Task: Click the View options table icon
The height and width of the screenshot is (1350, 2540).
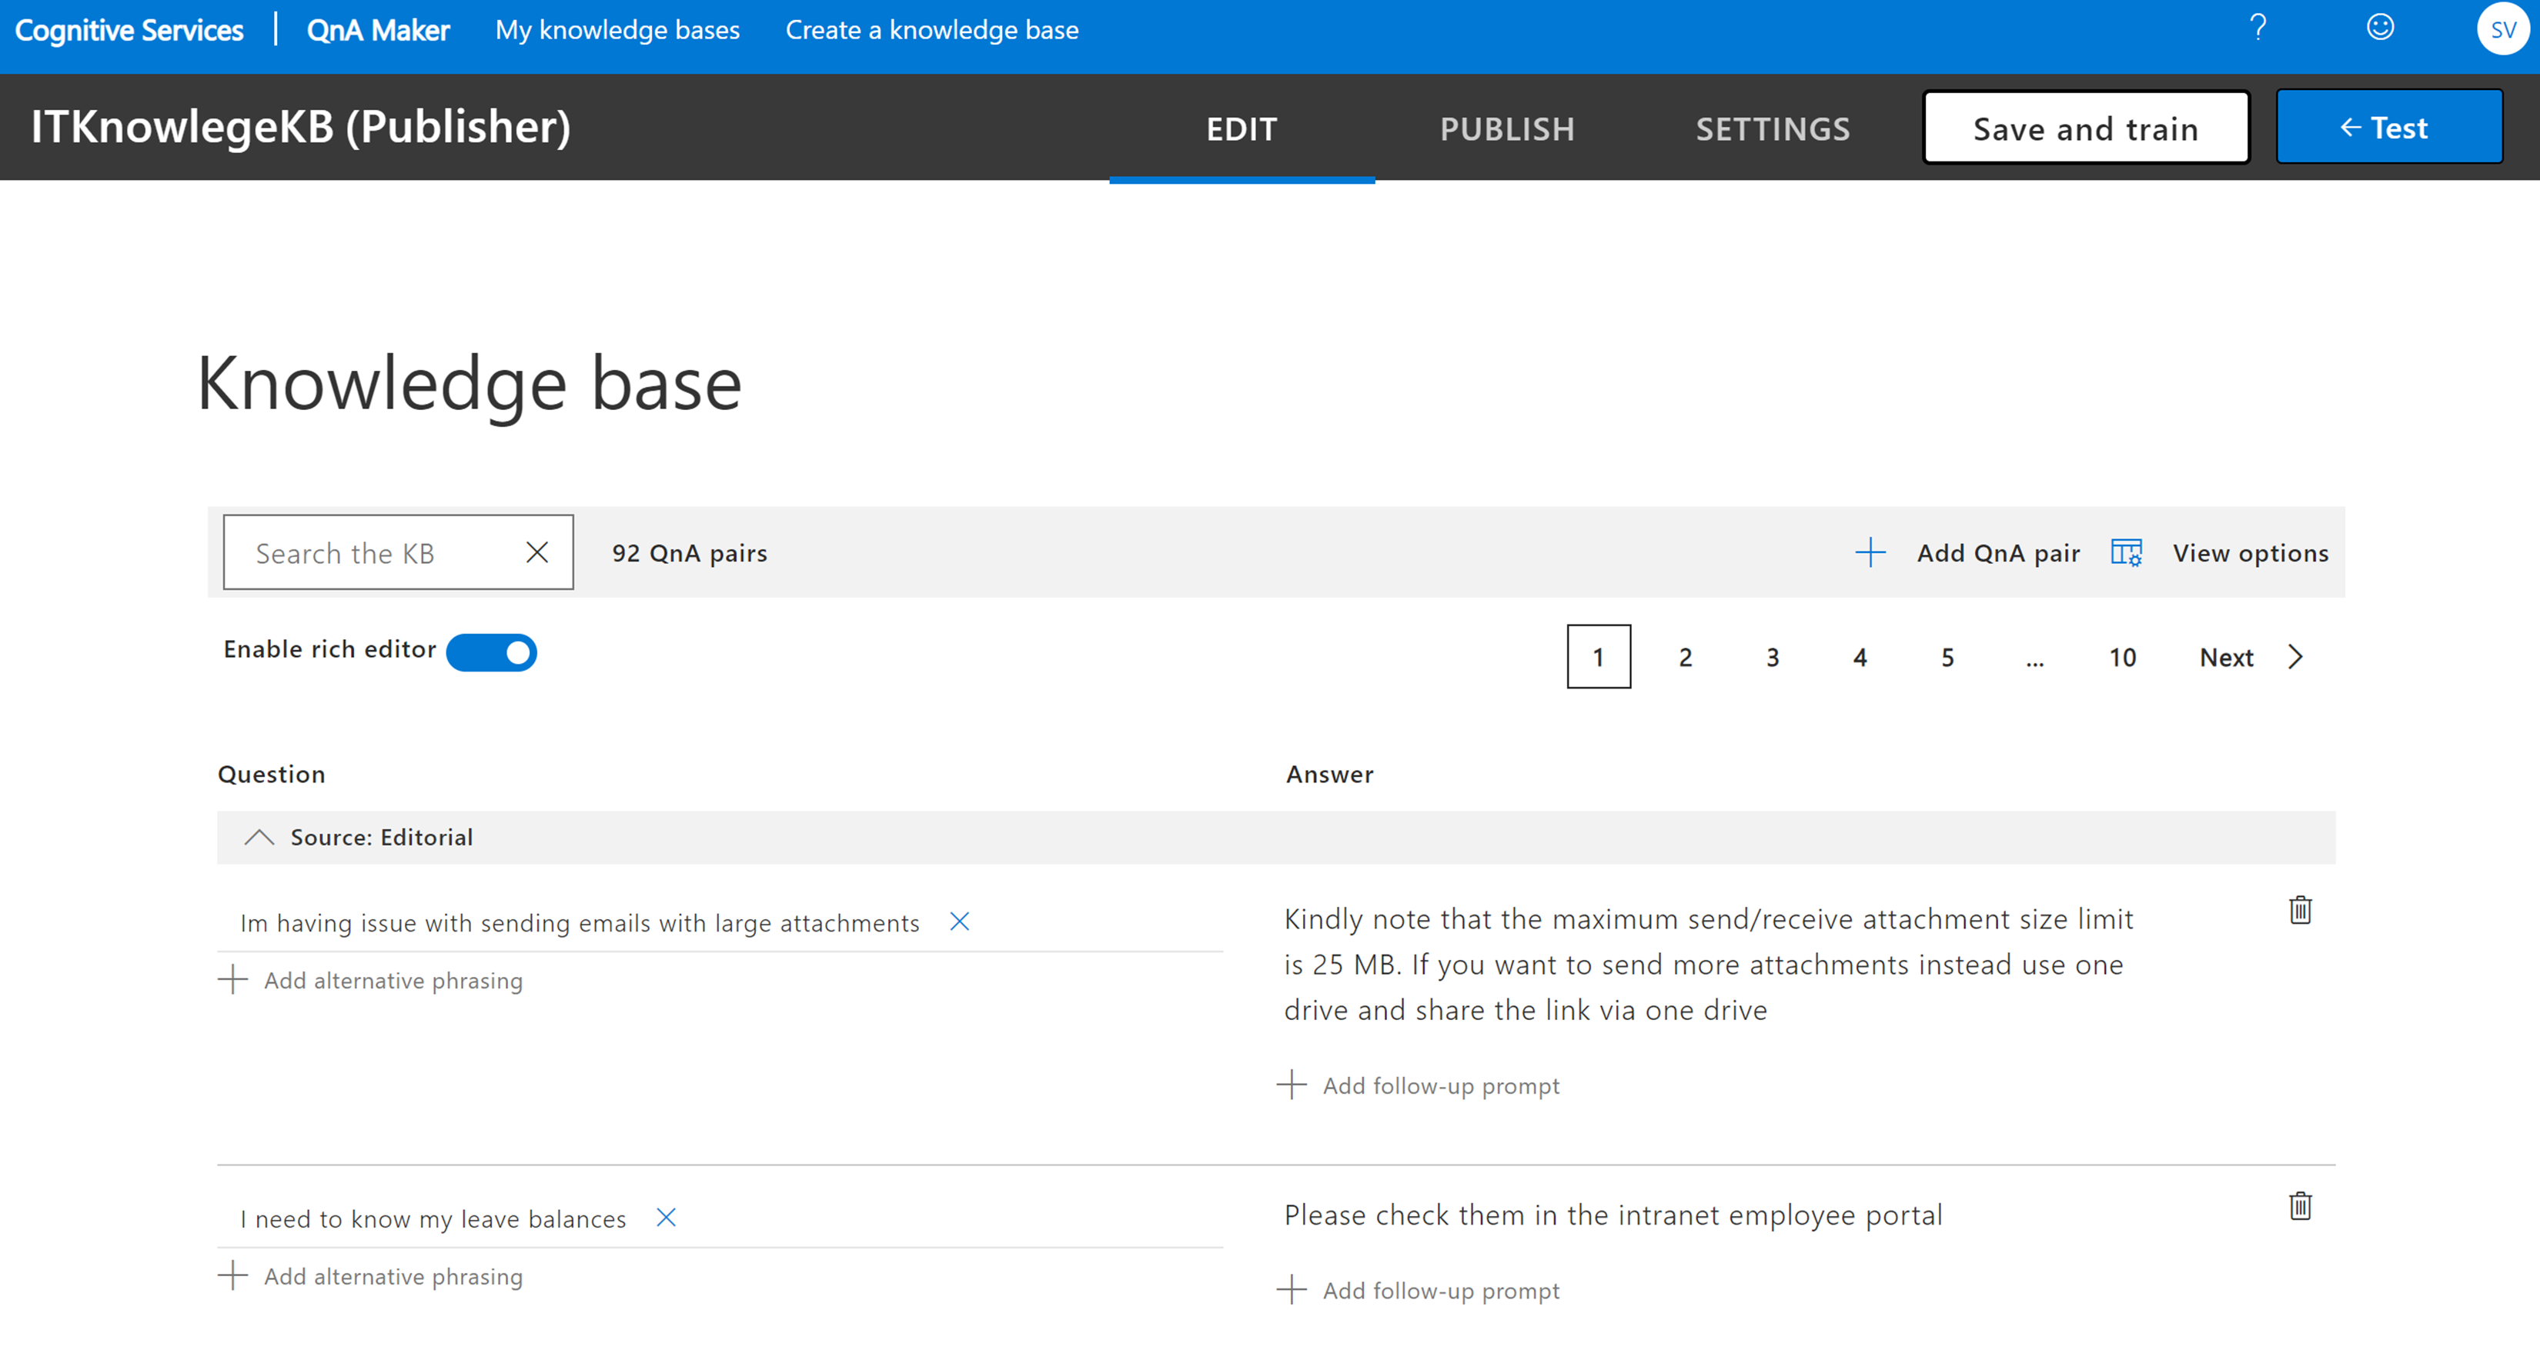Action: click(x=2126, y=553)
